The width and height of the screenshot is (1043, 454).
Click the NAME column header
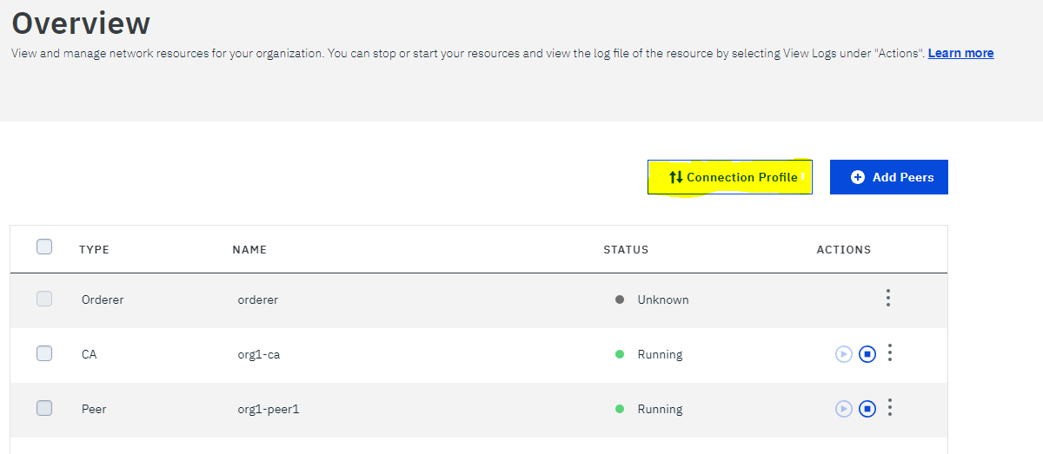coord(249,250)
